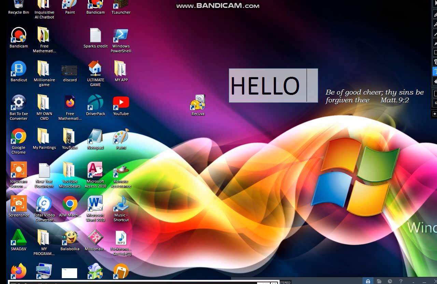Open the My Paintings folder
This screenshot has height=284, width=437.
[x=44, y=139]
